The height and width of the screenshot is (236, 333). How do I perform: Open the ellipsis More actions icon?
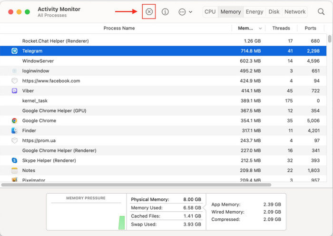[x=182, y=12]
